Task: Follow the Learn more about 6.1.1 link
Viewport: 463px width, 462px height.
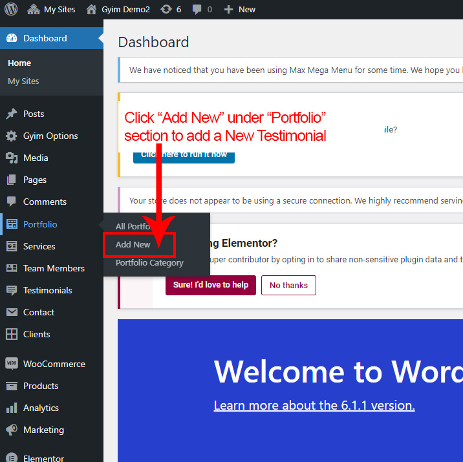Action: [x=314, y=406]
